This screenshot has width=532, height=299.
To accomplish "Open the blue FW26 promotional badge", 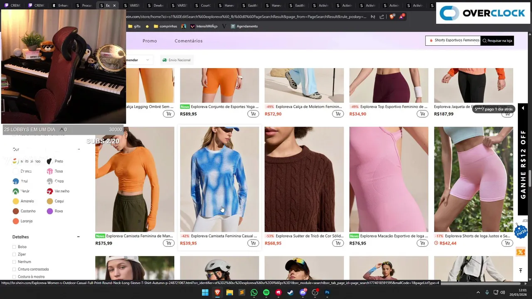I will (520, 231).
